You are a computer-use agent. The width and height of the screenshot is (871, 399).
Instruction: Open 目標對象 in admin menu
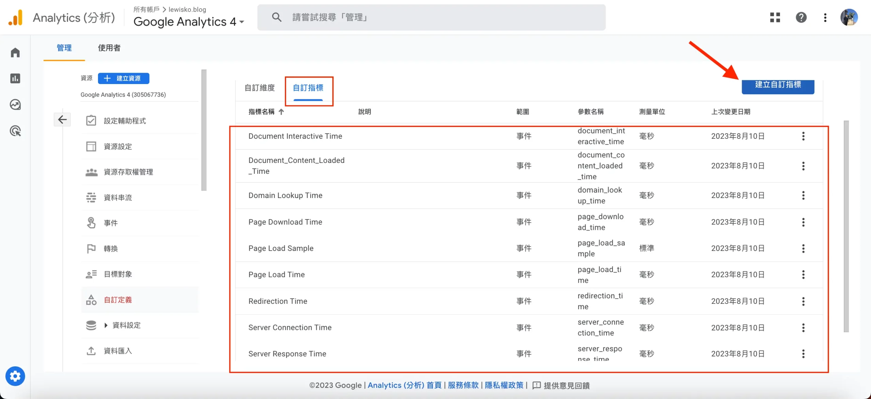point(140,274)
